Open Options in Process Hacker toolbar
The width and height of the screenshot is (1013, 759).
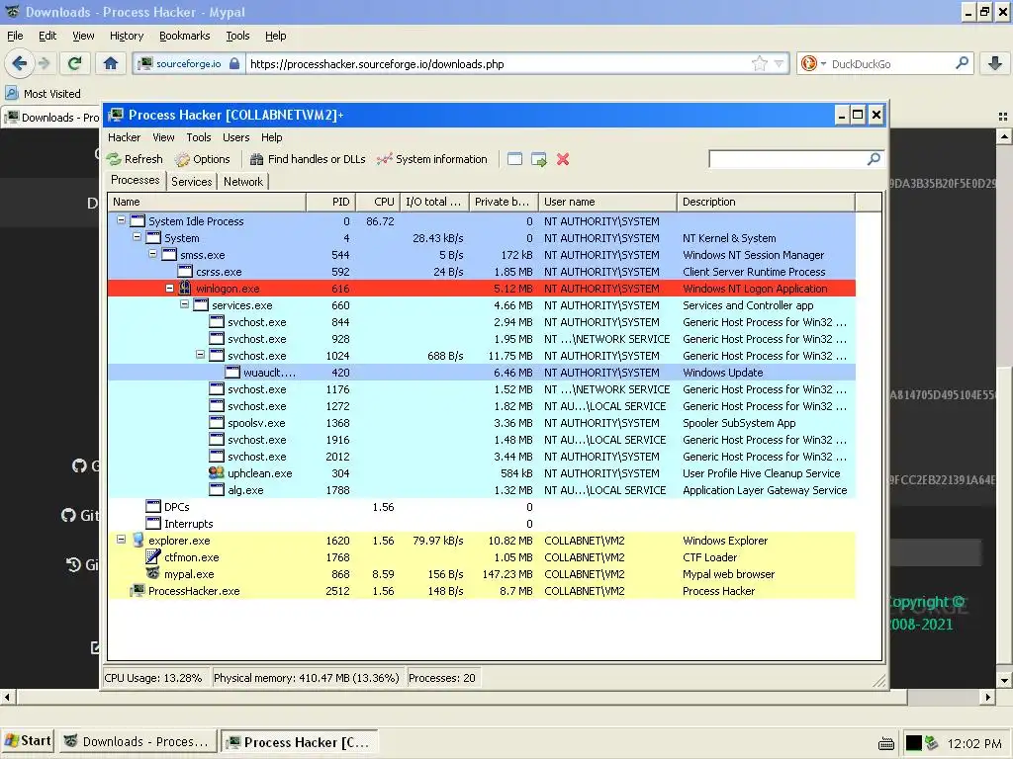(202, 159)
